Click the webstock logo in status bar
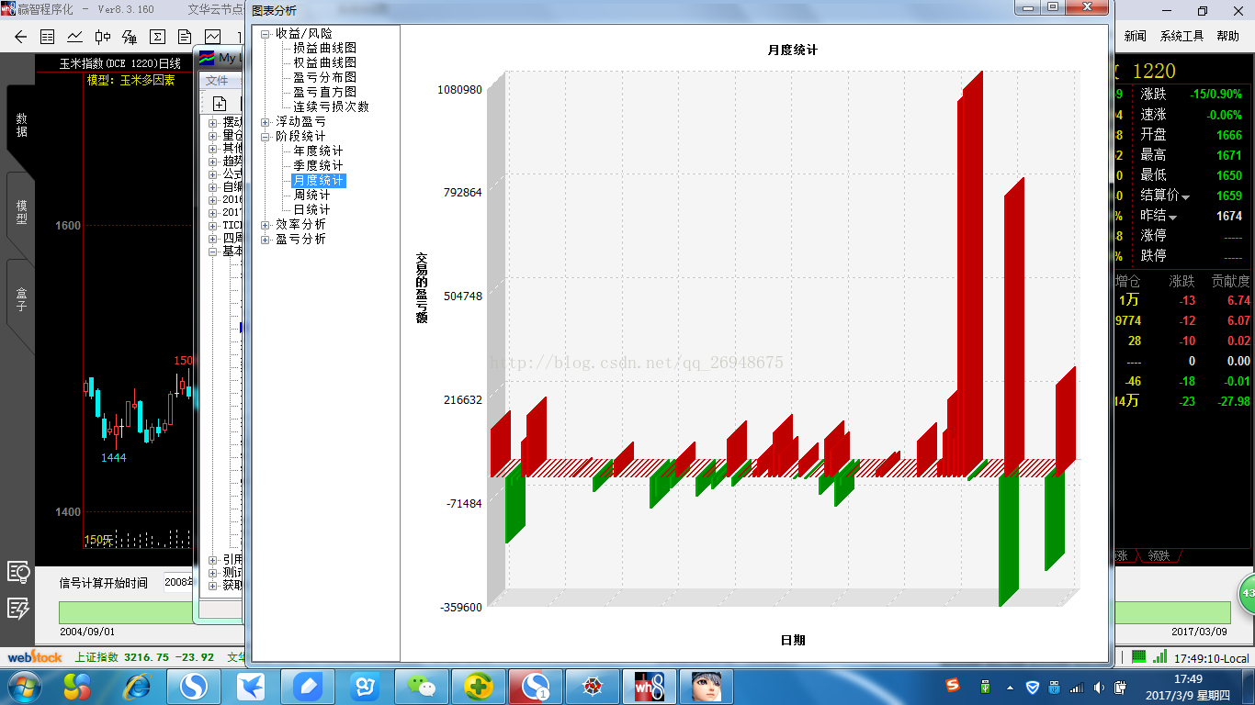 (35, 657)
